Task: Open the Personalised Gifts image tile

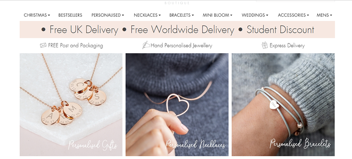Action: tap(71, 105)
